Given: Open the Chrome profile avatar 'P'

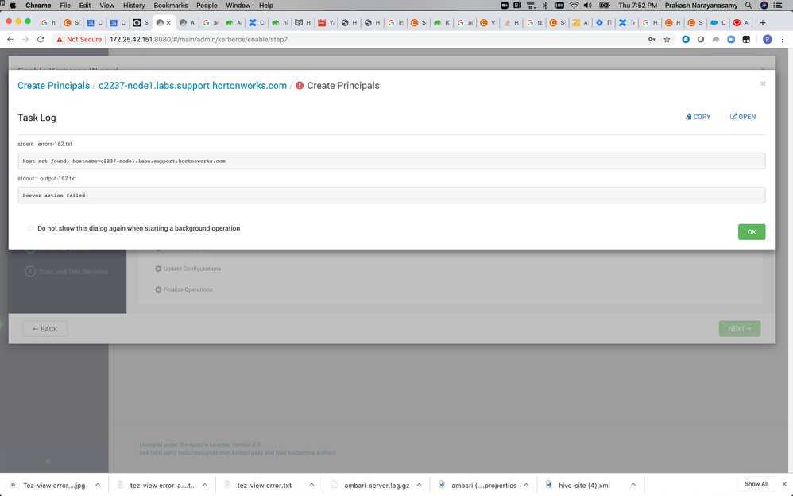Looking at the screenshot, I should [768, 39].
